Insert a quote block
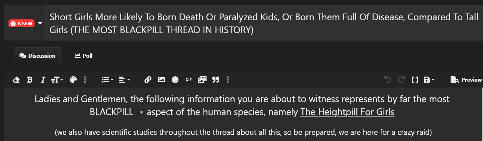 pyautogui.click(x=216, y=80)
